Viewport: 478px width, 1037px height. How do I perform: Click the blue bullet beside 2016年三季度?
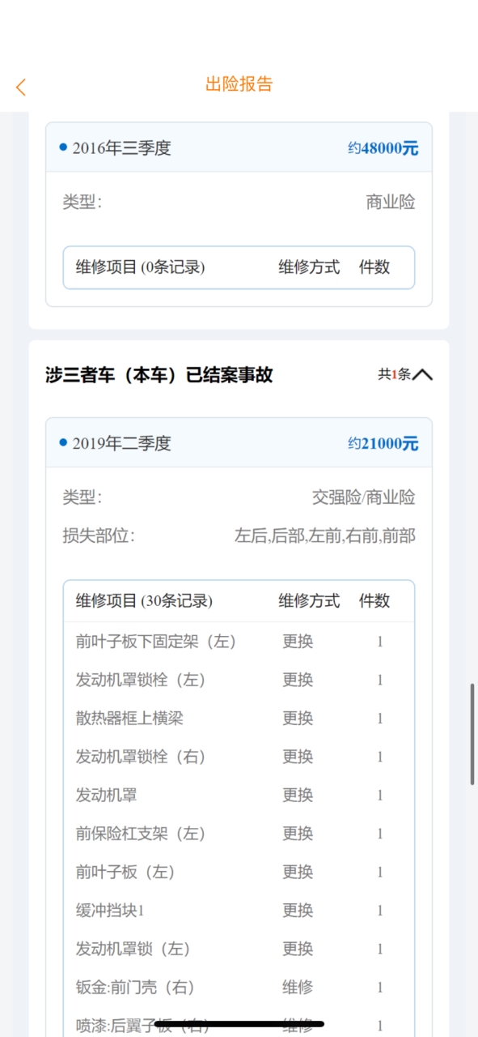tap(63, 147)
